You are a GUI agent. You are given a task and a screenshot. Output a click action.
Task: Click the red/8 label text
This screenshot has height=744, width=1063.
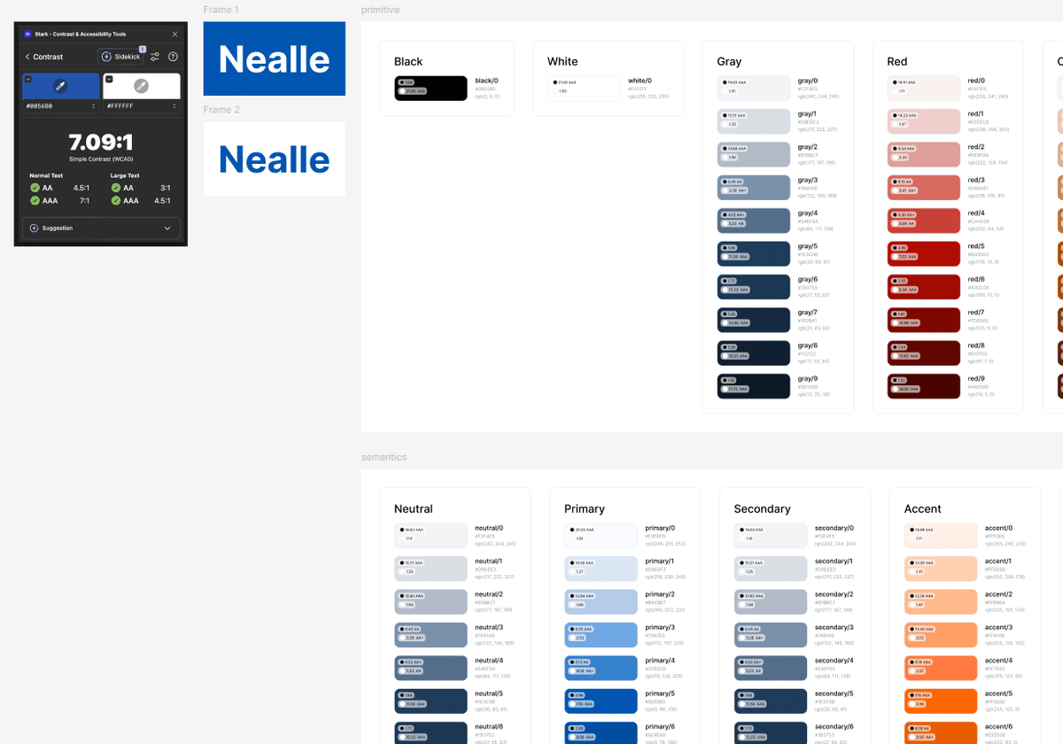pos(976,345)
